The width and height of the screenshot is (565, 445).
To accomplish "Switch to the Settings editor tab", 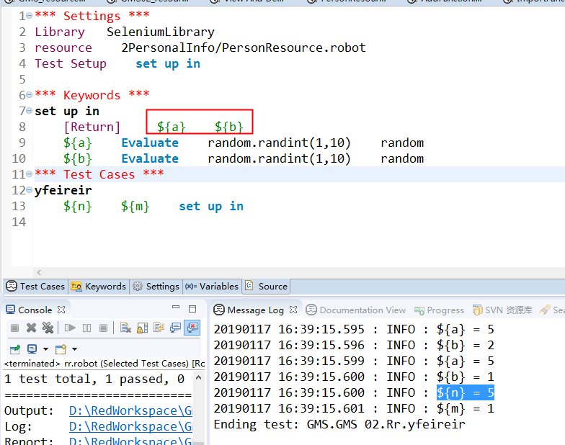I will pos(156,287).
